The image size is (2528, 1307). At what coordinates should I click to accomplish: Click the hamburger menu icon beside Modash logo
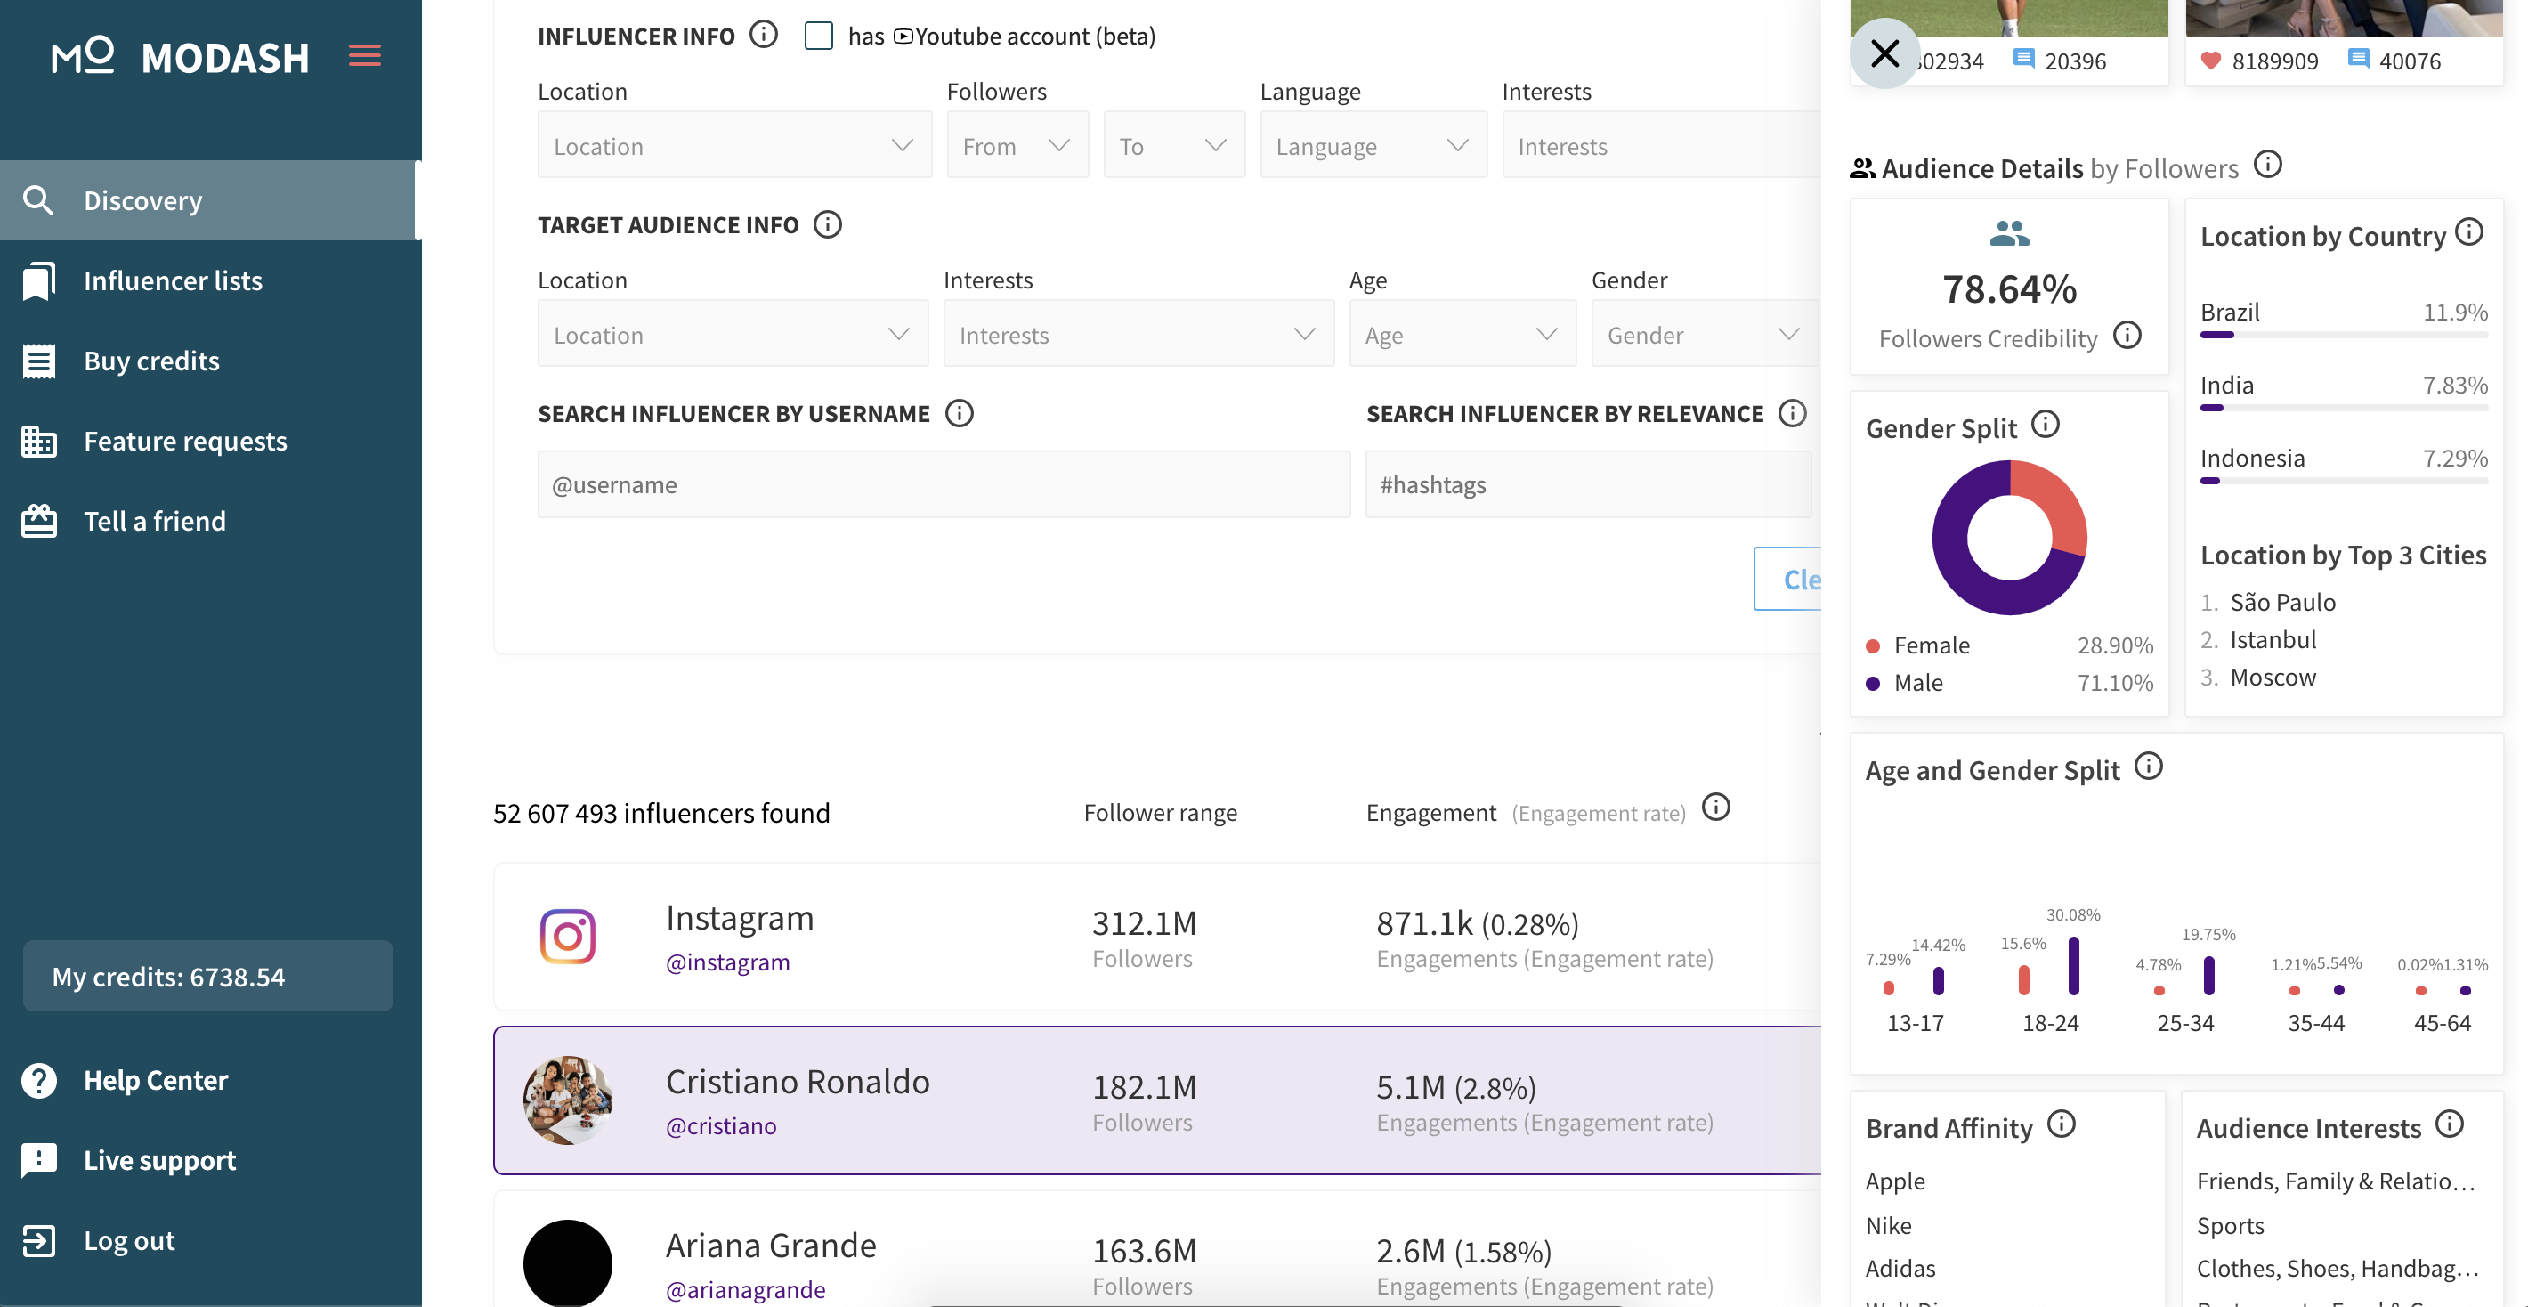point(364,56)
